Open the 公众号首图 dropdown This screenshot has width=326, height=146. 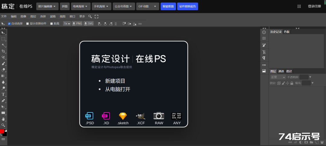124,6
